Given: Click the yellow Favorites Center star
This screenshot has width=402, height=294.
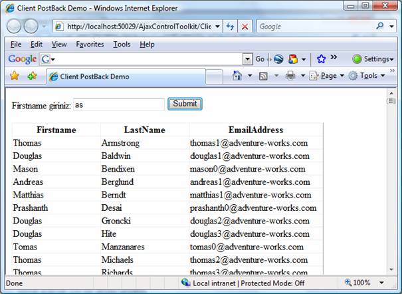Looking at the screenshot, I should (x=15, y=76).
